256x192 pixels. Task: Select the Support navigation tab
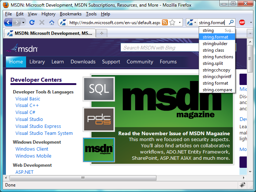tap(111, 62)
